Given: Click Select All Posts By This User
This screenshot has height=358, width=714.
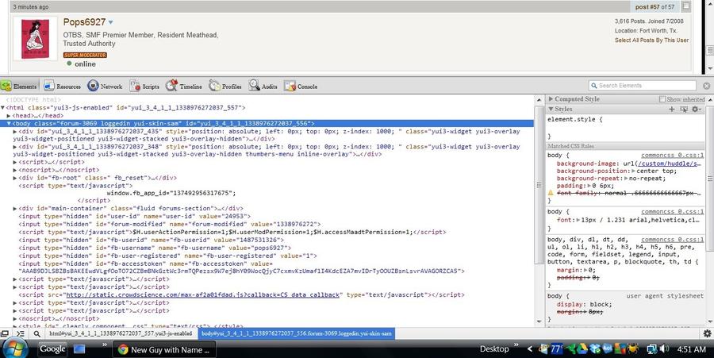Looking at the screenshot, I should [651, 40].
